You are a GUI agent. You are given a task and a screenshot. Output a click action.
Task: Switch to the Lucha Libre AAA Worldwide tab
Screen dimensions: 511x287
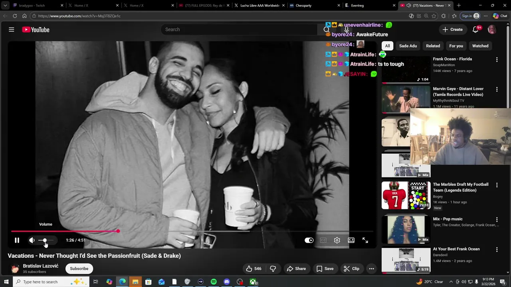259,6
